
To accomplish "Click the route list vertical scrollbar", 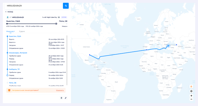I will [x=67, y=60].
